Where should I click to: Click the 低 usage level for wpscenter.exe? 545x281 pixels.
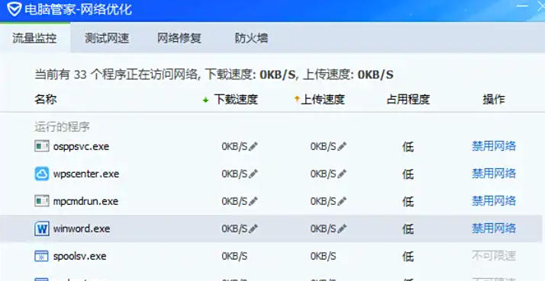(x=408, y=174)
